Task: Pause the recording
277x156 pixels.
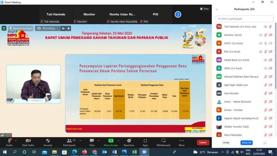Action: tap(63, 28)
